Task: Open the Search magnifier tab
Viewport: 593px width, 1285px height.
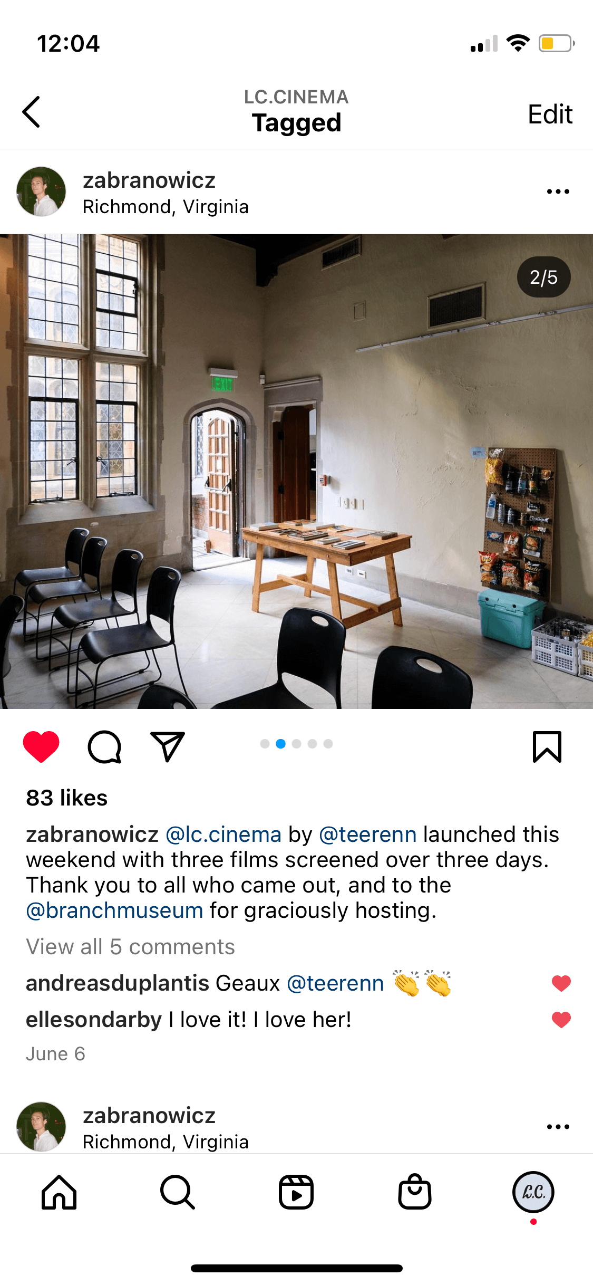Action: (178, 1192)
